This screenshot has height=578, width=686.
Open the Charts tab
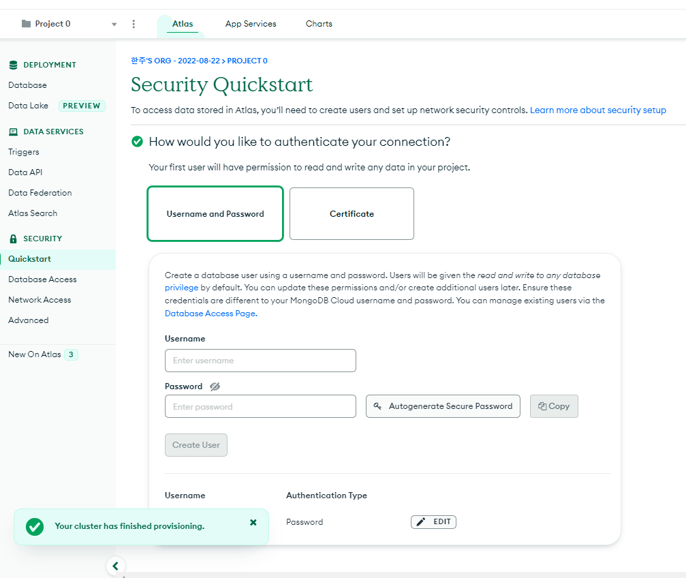pyautogui.click(x=319, y=24)
